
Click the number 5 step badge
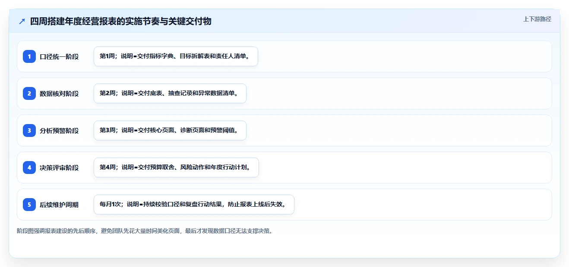pos(29,205)
